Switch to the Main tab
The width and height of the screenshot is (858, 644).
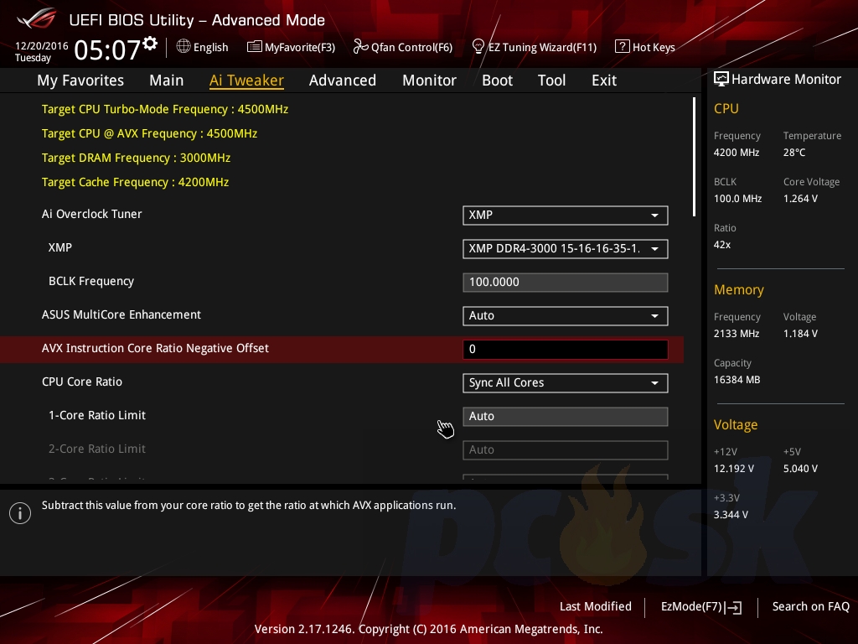click(167, 80)
